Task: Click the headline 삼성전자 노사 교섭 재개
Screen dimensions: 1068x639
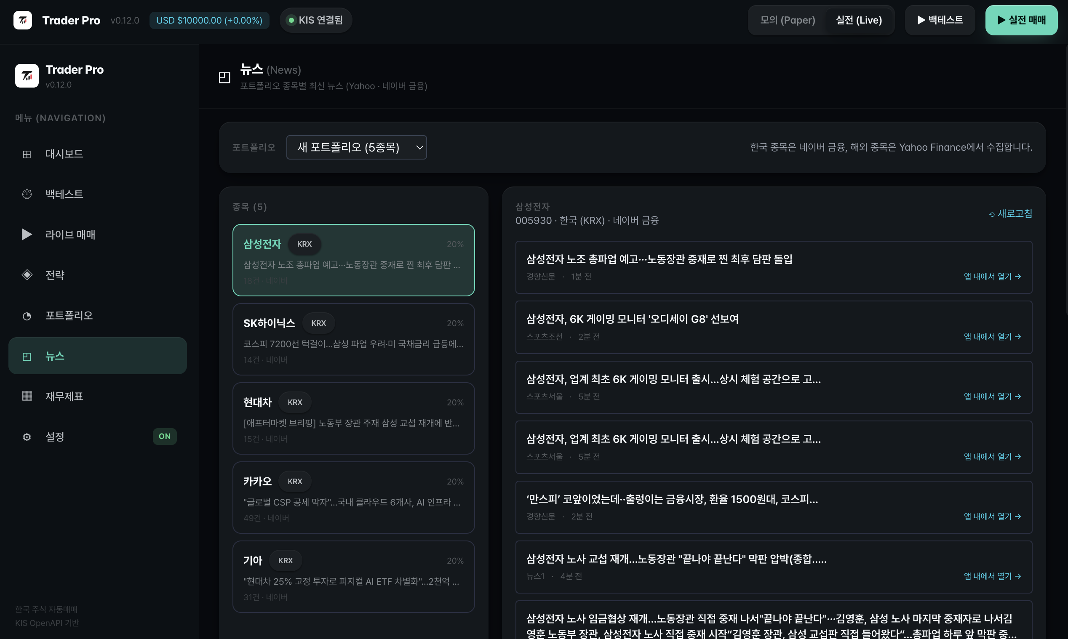Action: (x=676, y=559)
